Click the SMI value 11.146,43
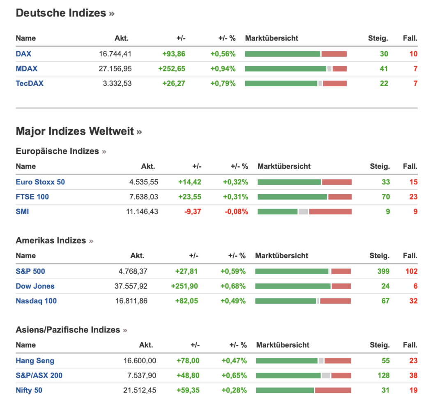The image size is (423, 406). tap(142, 212)
